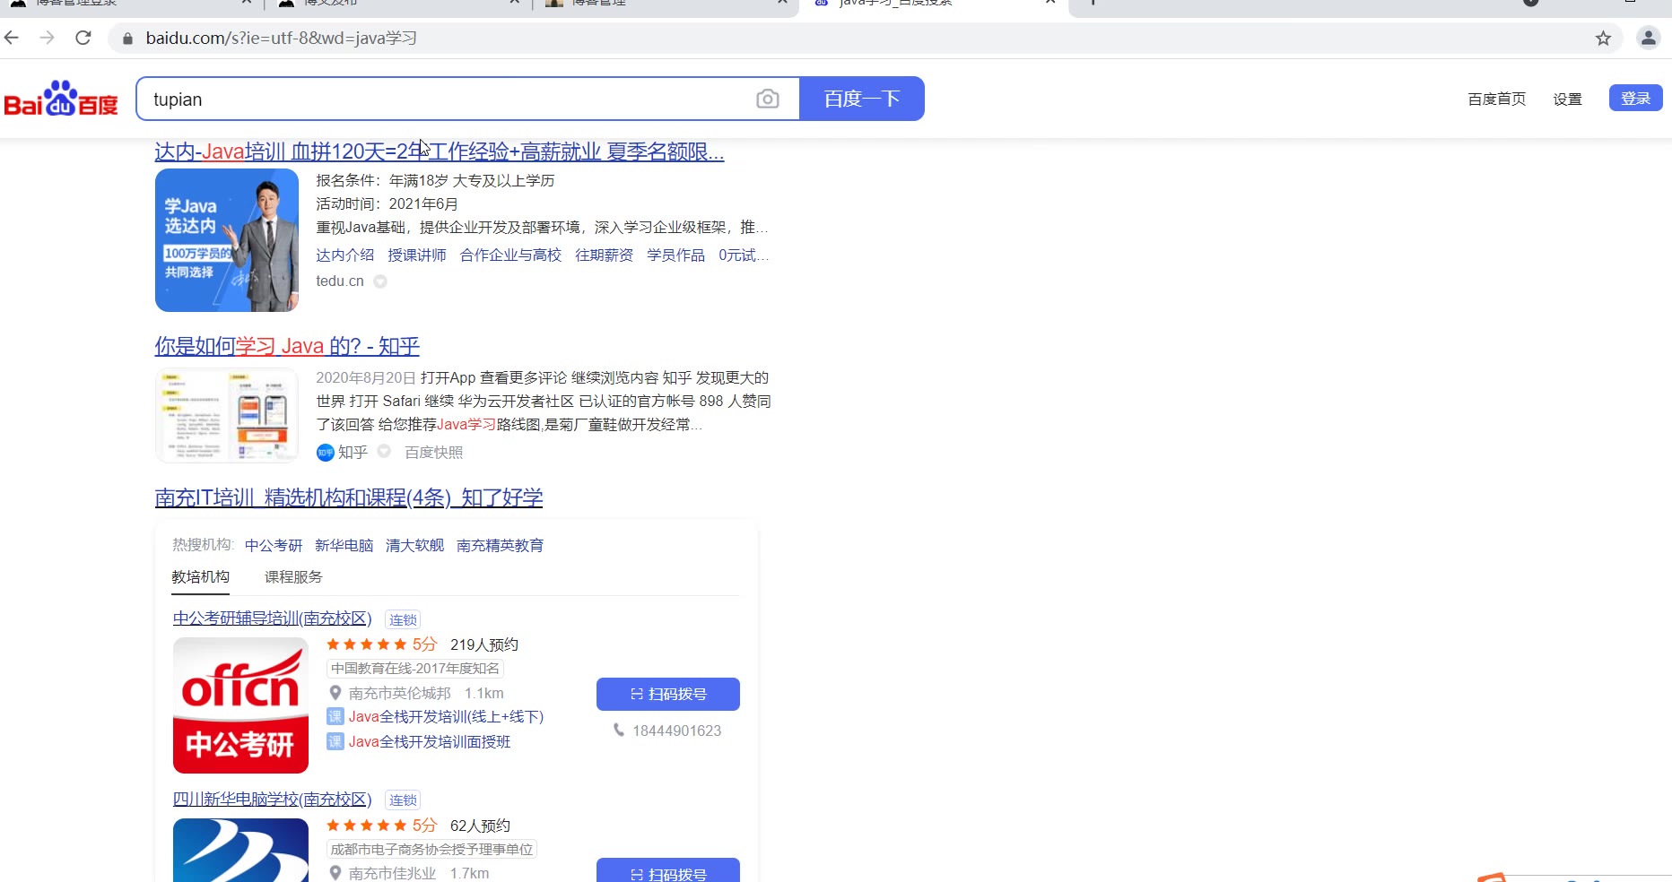The image size is (1672, 882).
Task: Open 设置 in the page header
Action: (1568, 99)
